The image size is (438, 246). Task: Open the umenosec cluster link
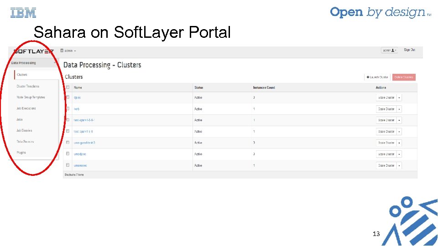(x=80, y=166)
